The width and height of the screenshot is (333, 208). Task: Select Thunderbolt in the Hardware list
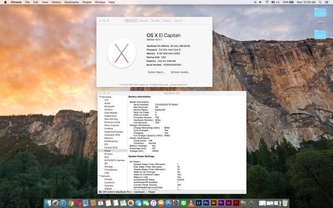pyautogui.click(x=111, y=170)
